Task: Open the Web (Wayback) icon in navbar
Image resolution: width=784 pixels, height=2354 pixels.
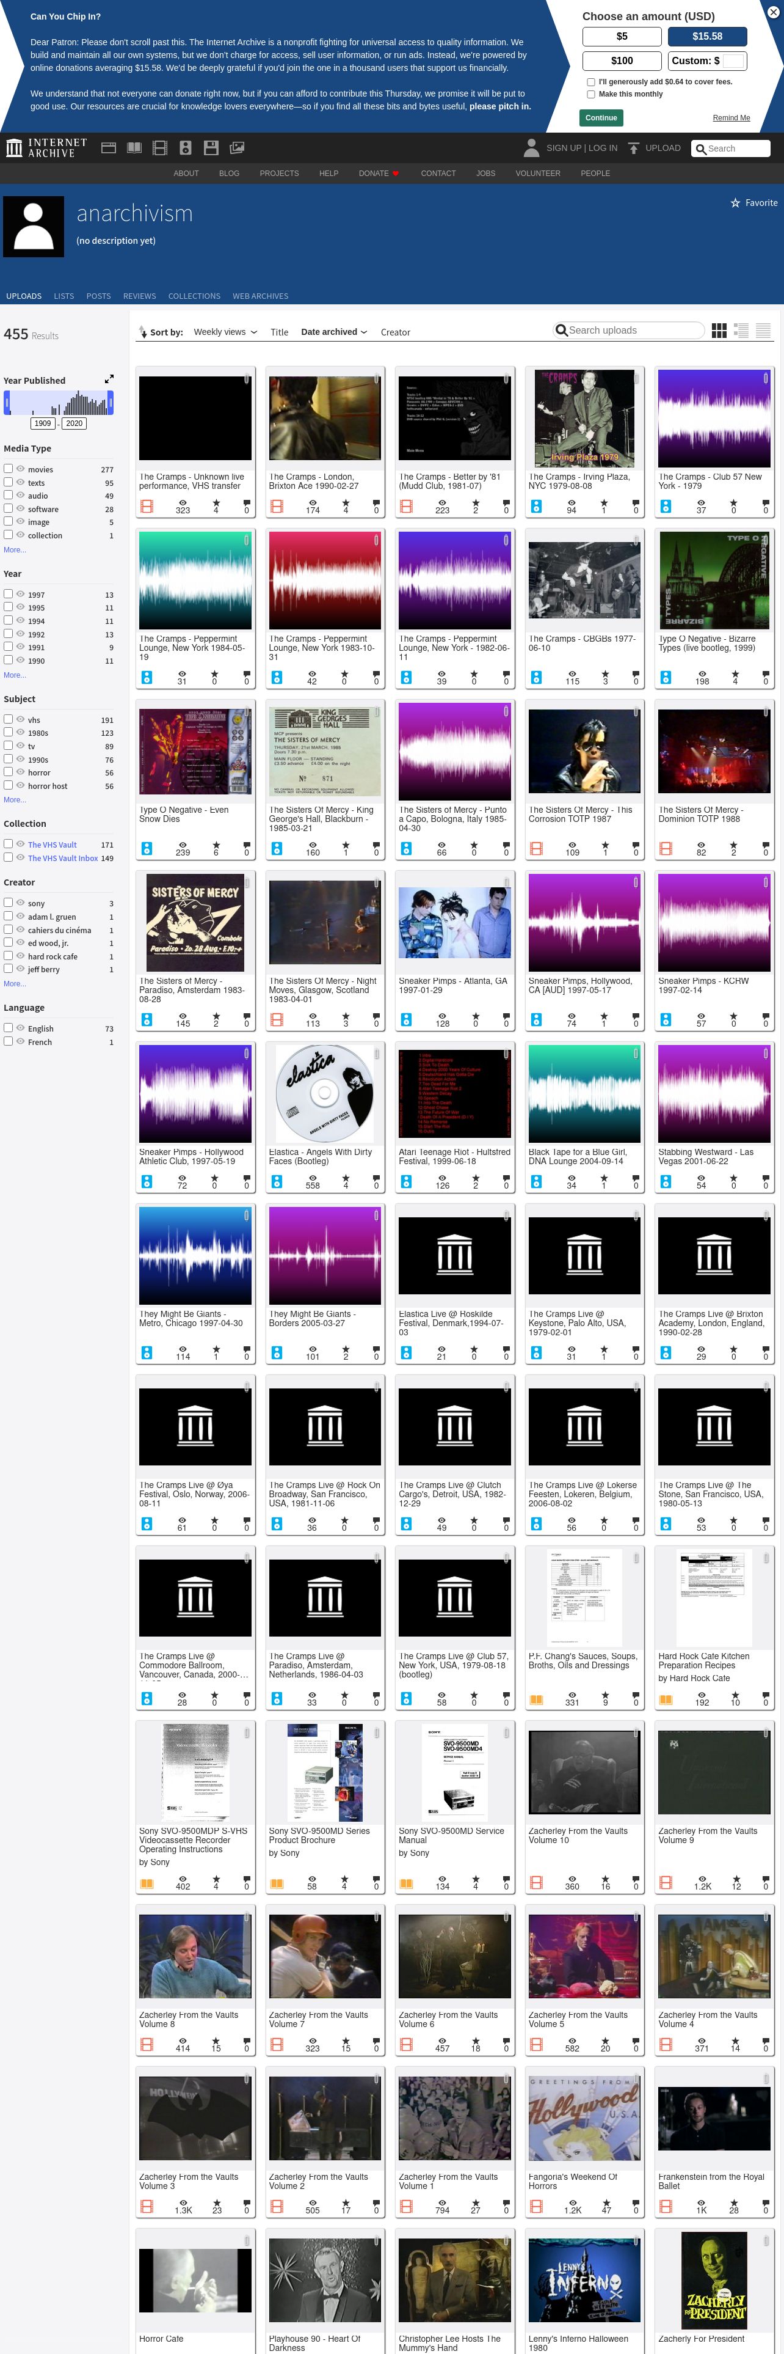Action: click(x=109, y=148)
